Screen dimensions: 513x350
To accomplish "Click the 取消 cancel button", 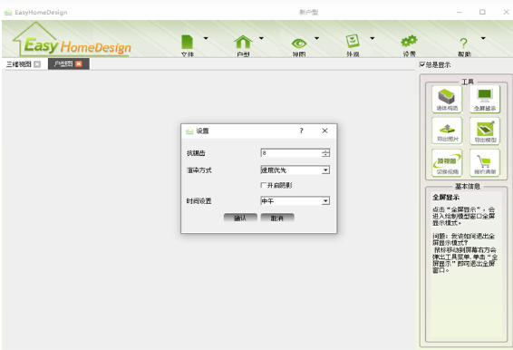I will point(277,218).
